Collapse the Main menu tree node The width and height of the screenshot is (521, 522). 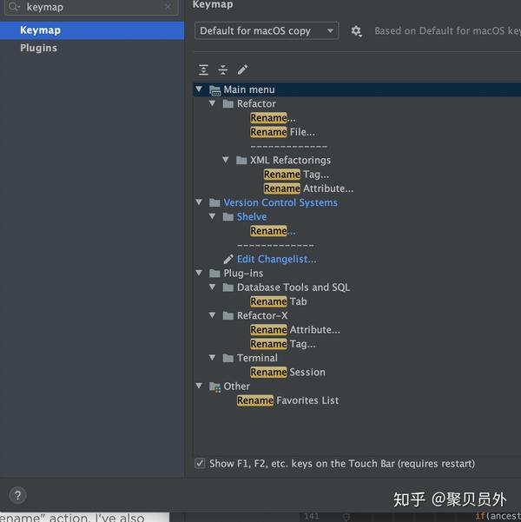click(x=199, y=89)
